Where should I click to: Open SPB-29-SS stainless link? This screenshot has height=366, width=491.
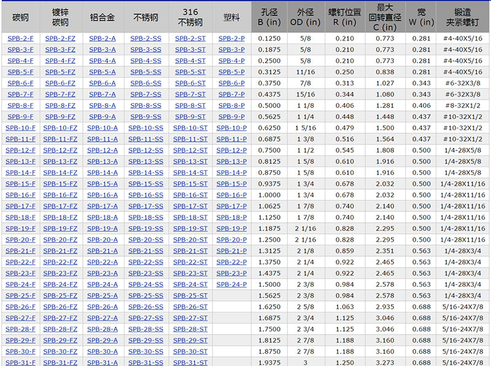click(145, 340)
